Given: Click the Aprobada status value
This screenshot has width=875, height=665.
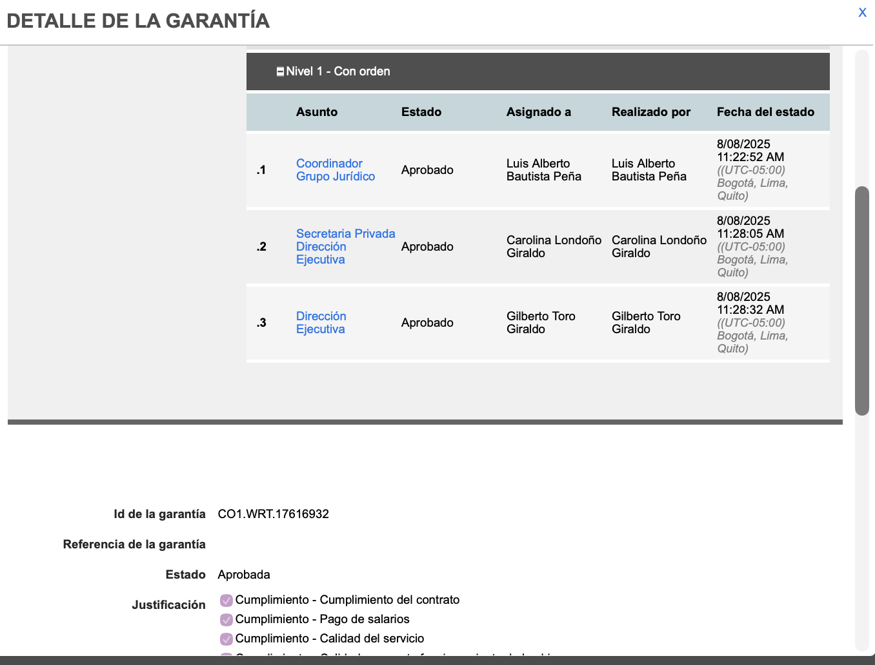Looking at the screenshot, I should (244, 575).
